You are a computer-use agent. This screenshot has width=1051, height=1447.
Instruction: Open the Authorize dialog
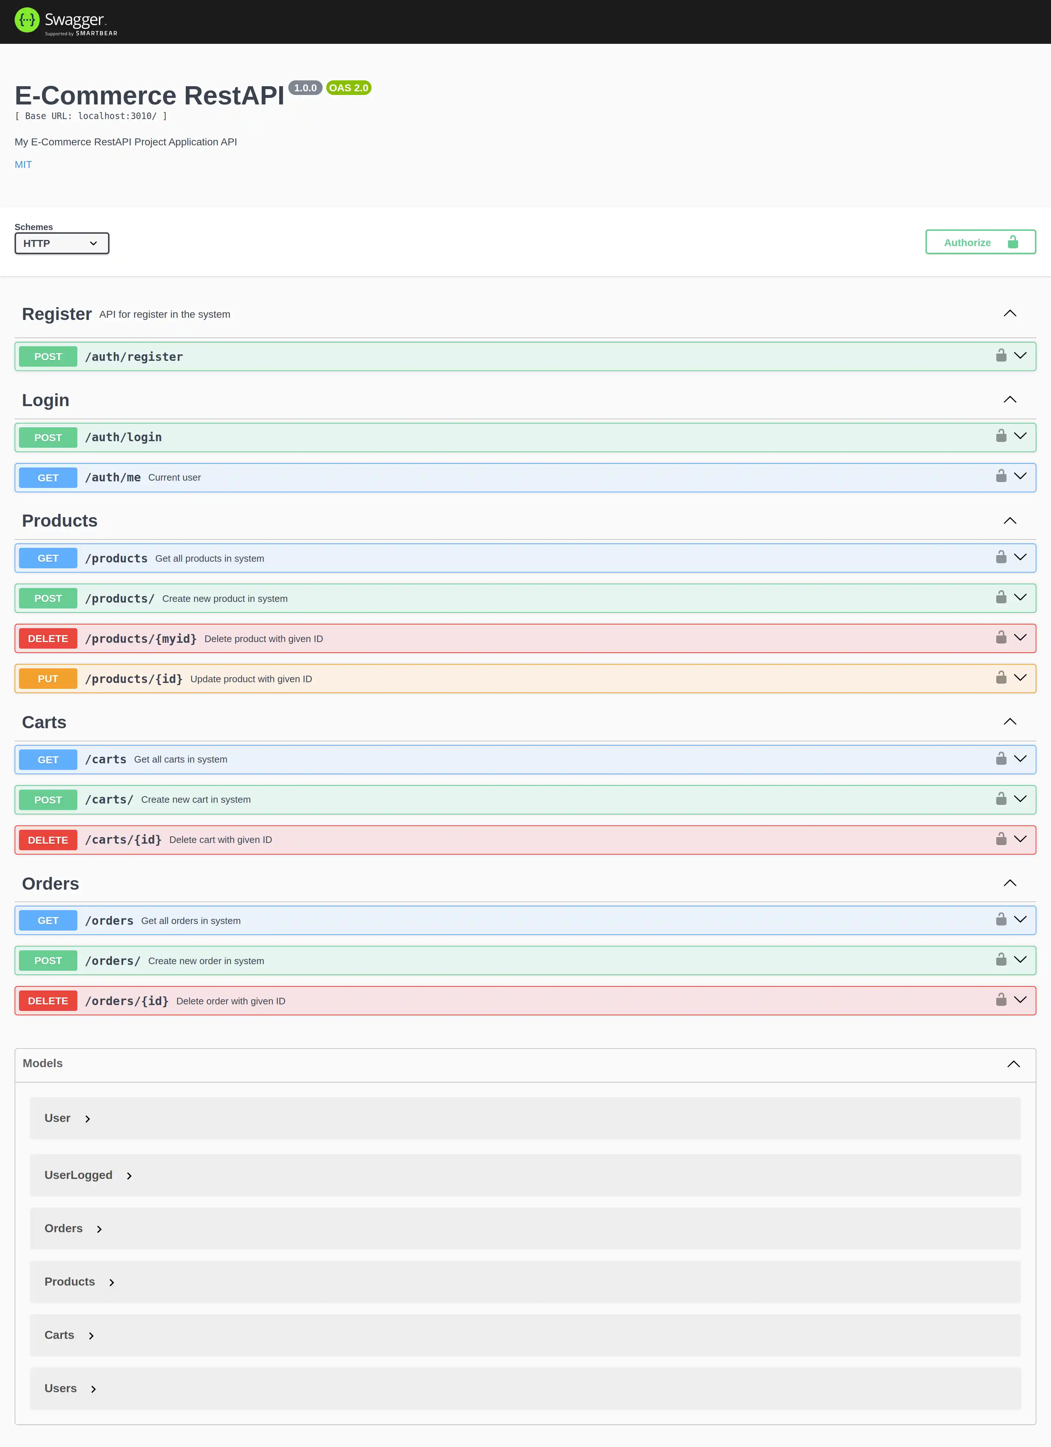[980, 243]
